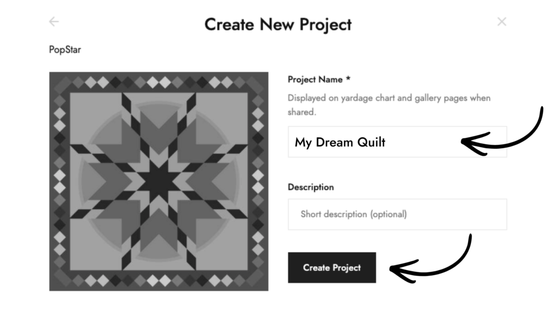Select the PopStar quilt preview image

(159, 181)
